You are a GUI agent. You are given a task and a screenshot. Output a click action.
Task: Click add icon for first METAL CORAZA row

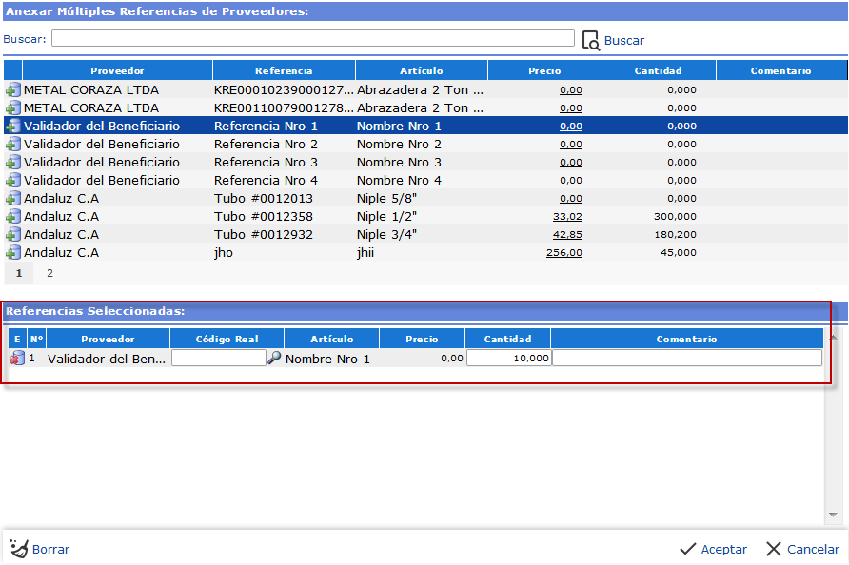12,90
